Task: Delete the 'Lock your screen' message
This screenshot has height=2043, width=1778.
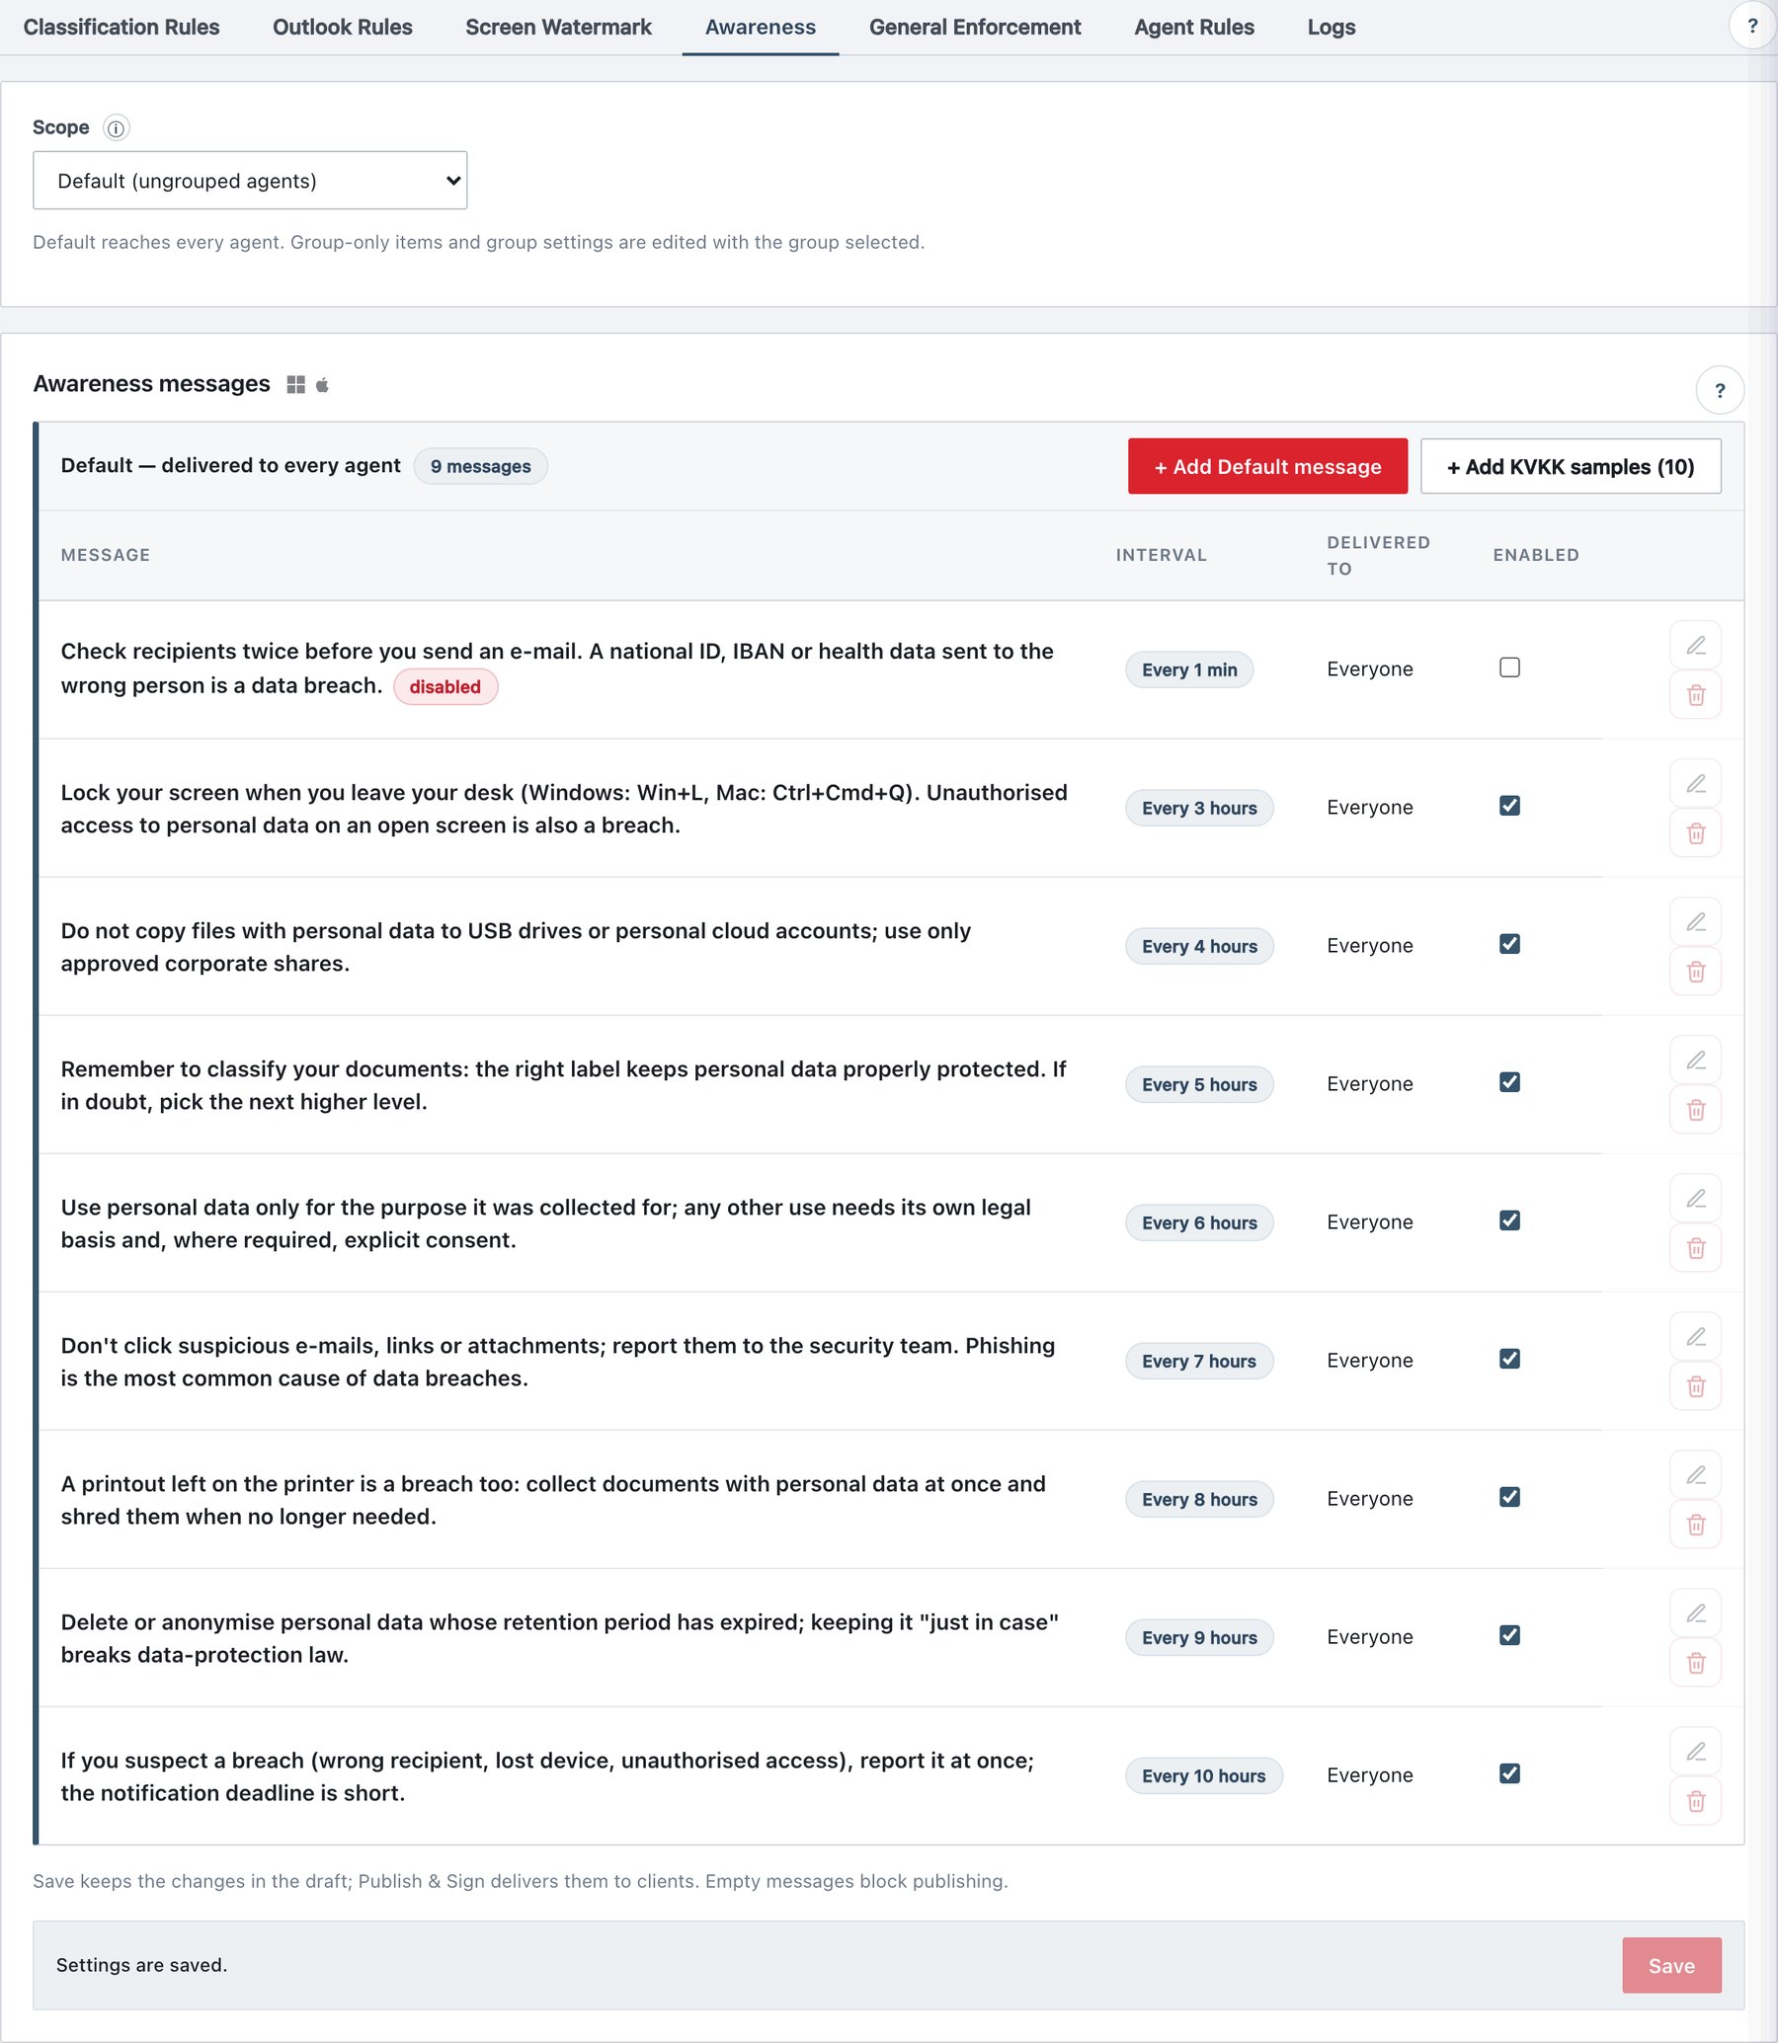Action: (x=1696, y=833)
